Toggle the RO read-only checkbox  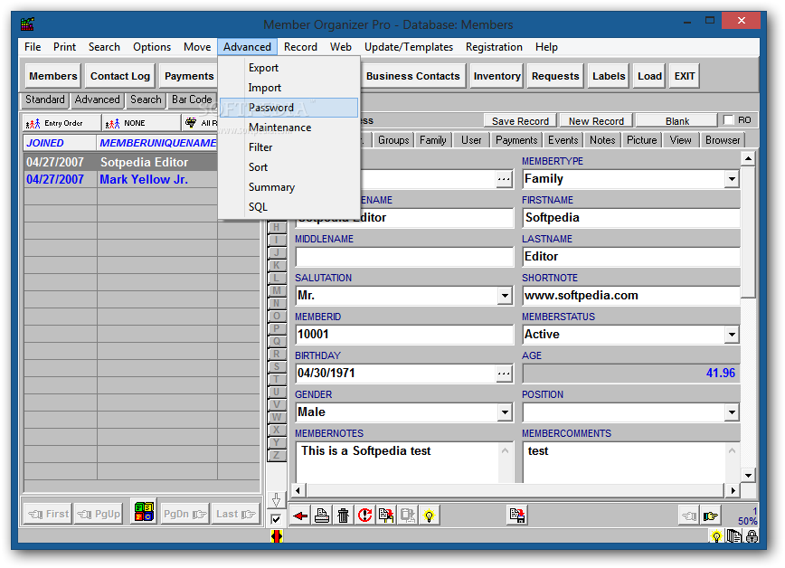(728, 120)
